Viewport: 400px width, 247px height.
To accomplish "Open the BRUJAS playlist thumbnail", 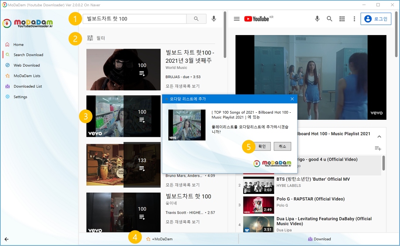I will [x=124, y=69].
